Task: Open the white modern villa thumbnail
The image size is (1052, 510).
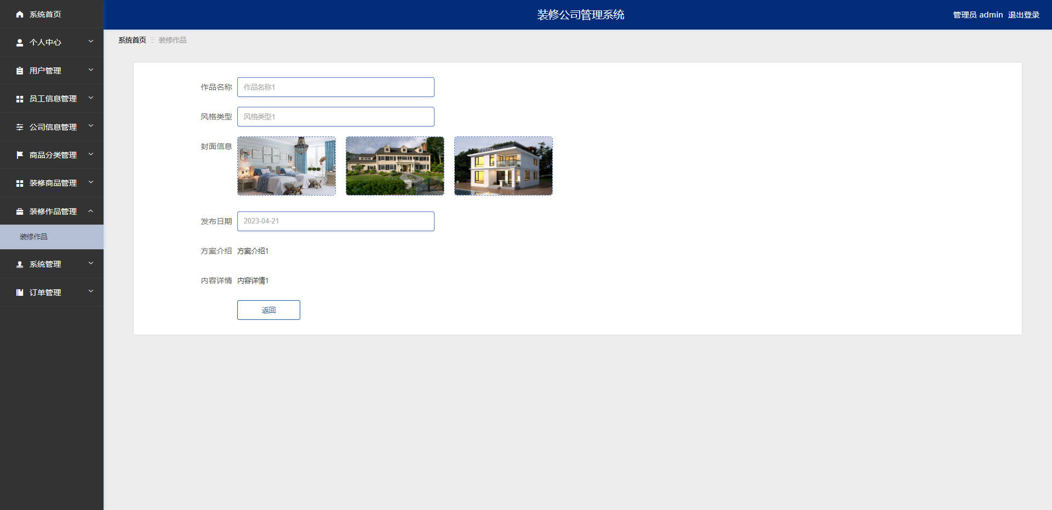Action: [x=504, y=166]
